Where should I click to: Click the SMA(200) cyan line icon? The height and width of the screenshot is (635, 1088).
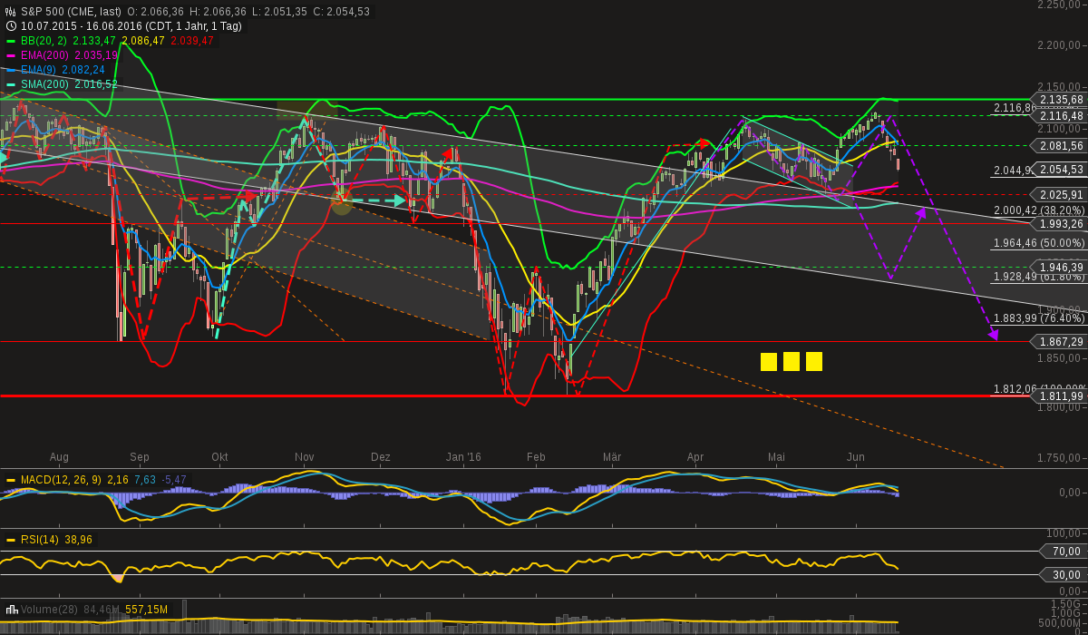point(13,83)
